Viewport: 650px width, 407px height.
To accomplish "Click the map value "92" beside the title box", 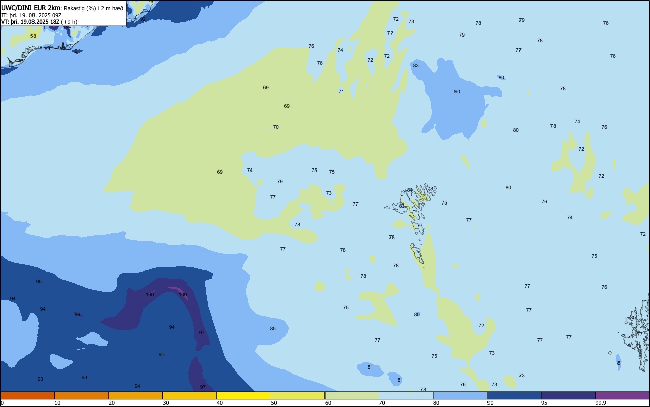I will [143, 19].
